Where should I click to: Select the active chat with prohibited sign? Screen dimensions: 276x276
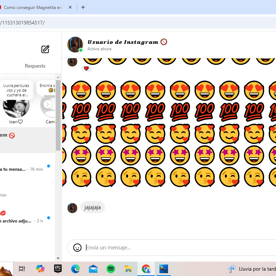[27, 140]
